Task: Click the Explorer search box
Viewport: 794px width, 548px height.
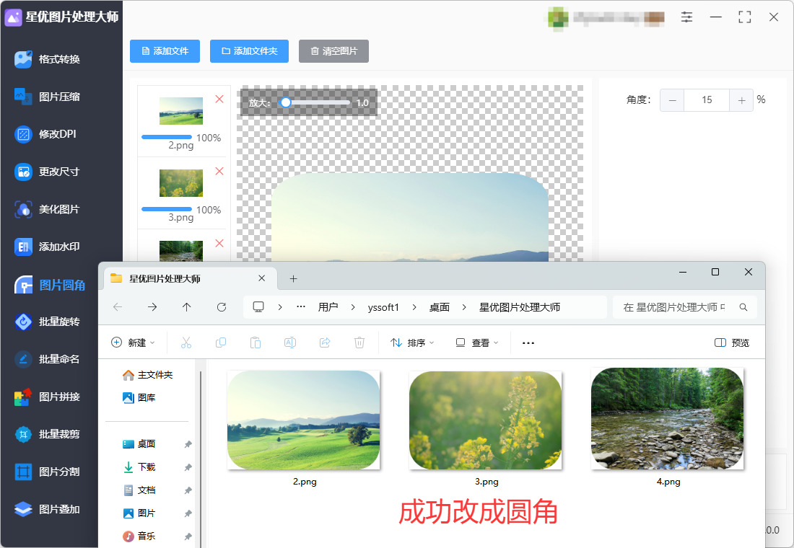Action: [x=684, y=307]
